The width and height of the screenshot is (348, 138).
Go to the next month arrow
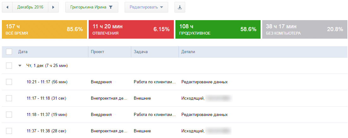(53, 7)
